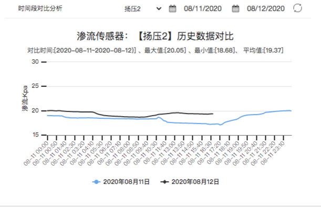321x207 pixels.
Task: Click the x-axis label 08-11 00:00
Action: pyautogui.click(x=36, y=153)
